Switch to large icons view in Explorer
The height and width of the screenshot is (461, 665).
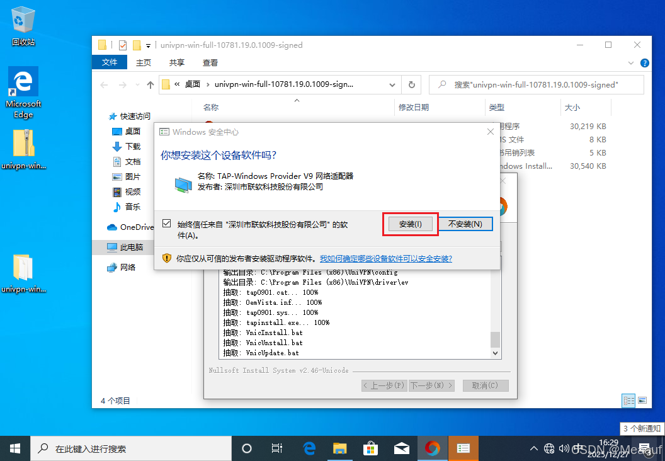click(642, 401)
